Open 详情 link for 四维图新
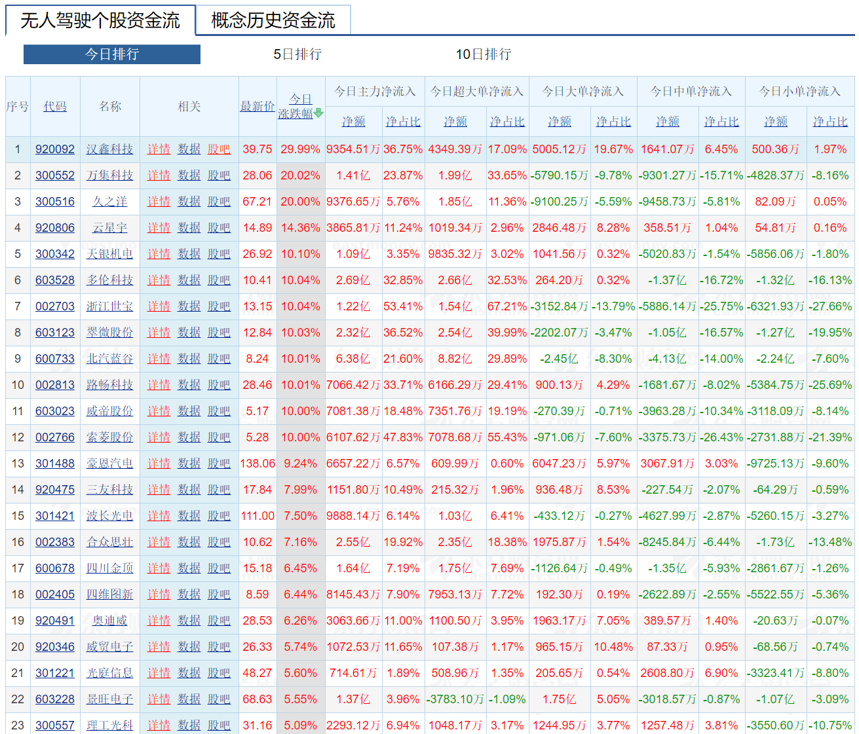859x734 pixels. [x=159, y=595]
